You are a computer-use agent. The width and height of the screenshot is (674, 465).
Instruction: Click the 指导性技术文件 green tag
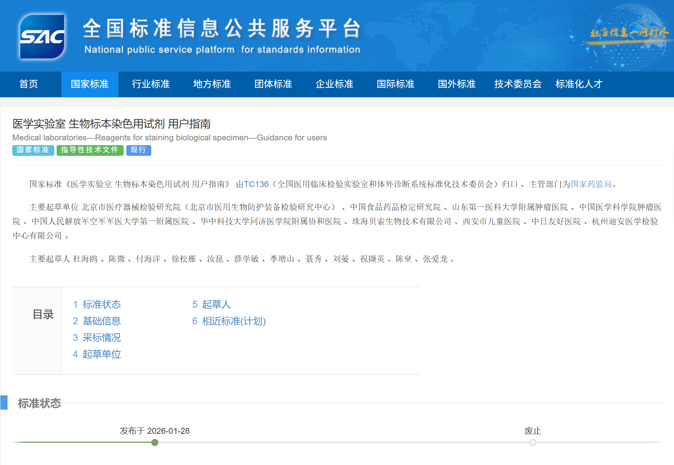[x=90, y=150]
